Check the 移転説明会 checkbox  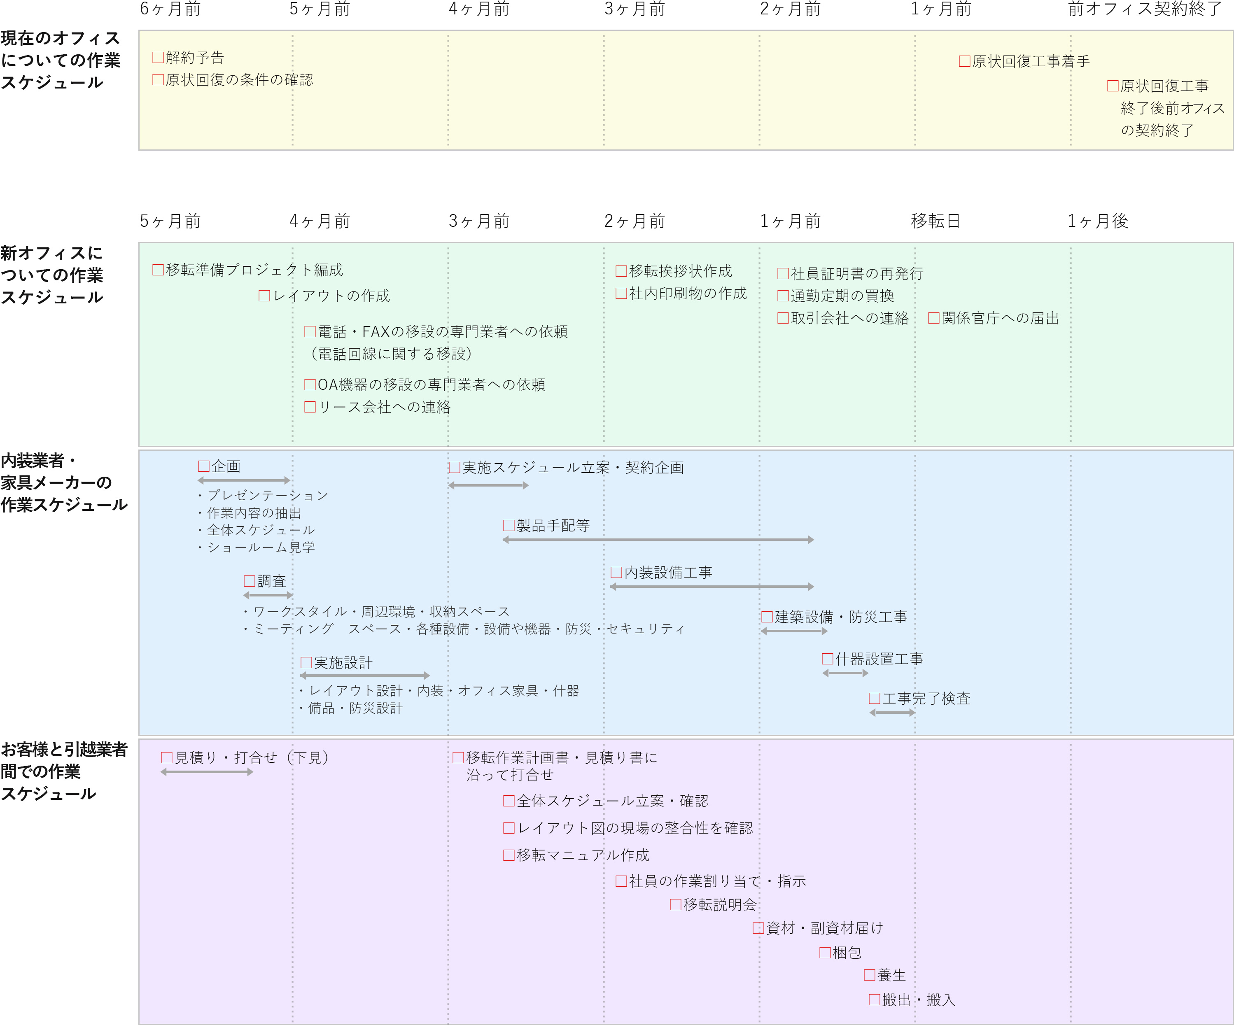click(676, 904)
